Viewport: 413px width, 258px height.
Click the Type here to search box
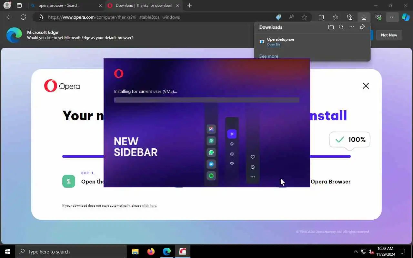coord(71,252)
